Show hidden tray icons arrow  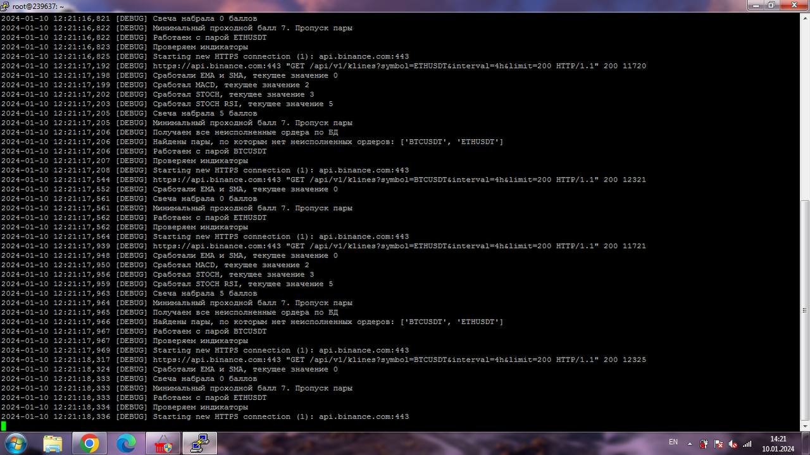coord(690,444)
